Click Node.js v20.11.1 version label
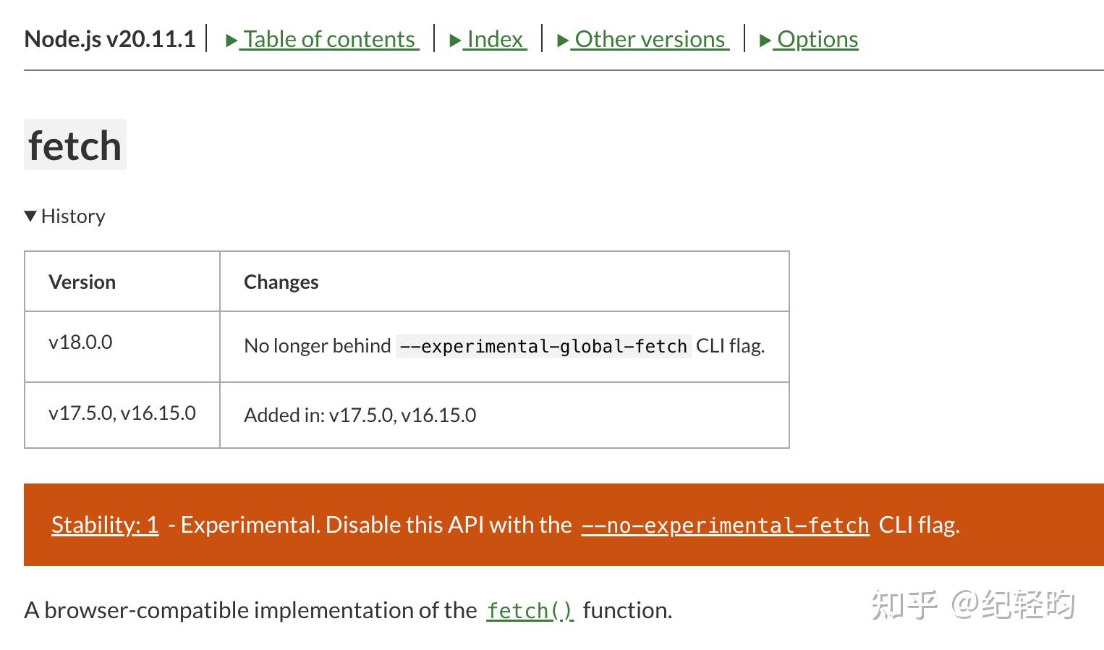The height and width of the screenshot is (650, 1104). (x=110, y=39)
